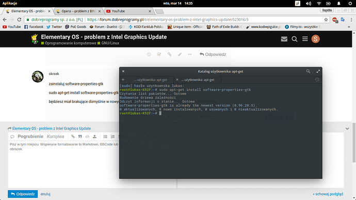Open the Chrome three-dot menu
This screenshot has width=356, height=200.
(351, 20)
